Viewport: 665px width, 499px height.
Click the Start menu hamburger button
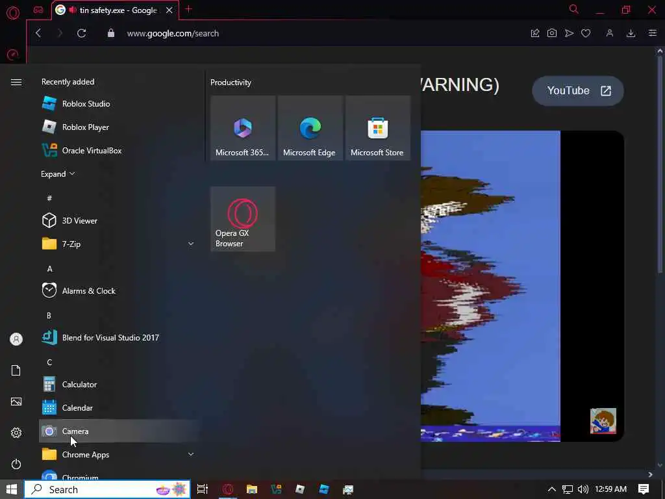coord(16,82)
